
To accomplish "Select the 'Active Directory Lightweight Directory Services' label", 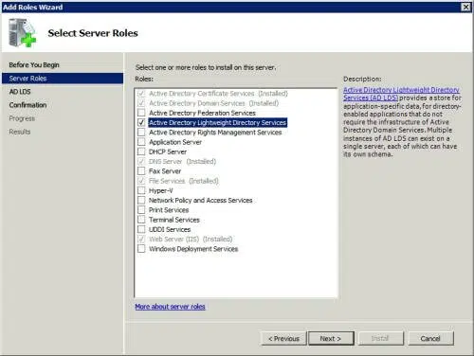I will point(218,122).
